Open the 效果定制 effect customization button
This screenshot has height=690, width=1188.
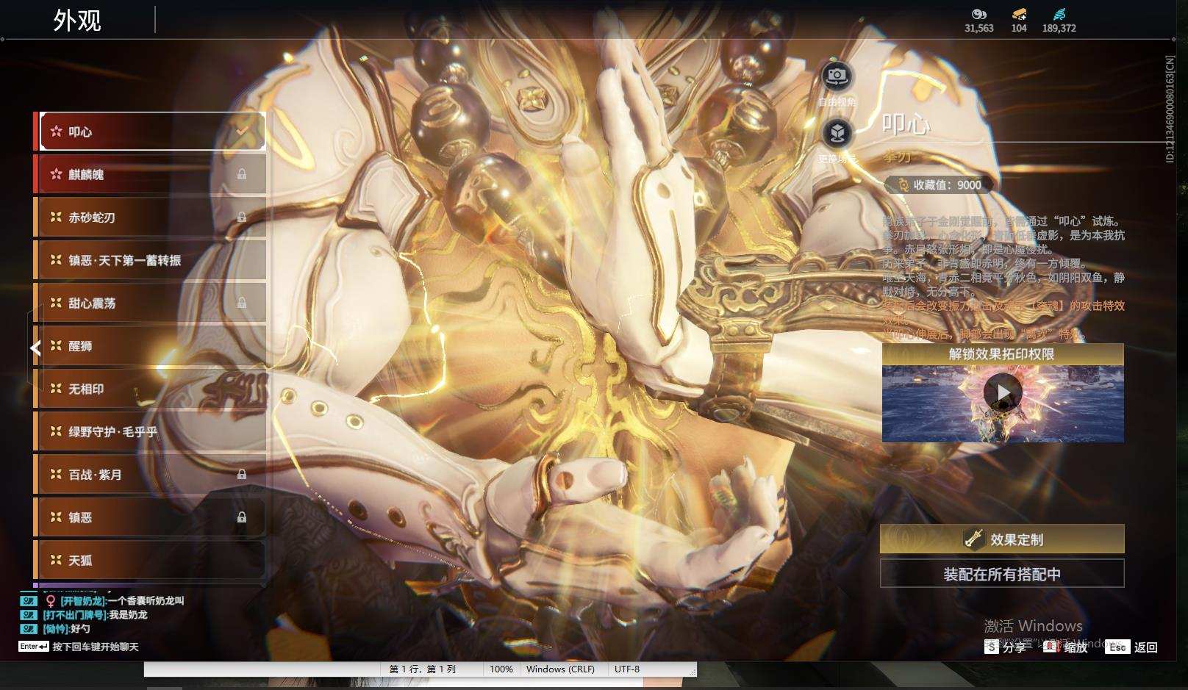coord(1002,539)
